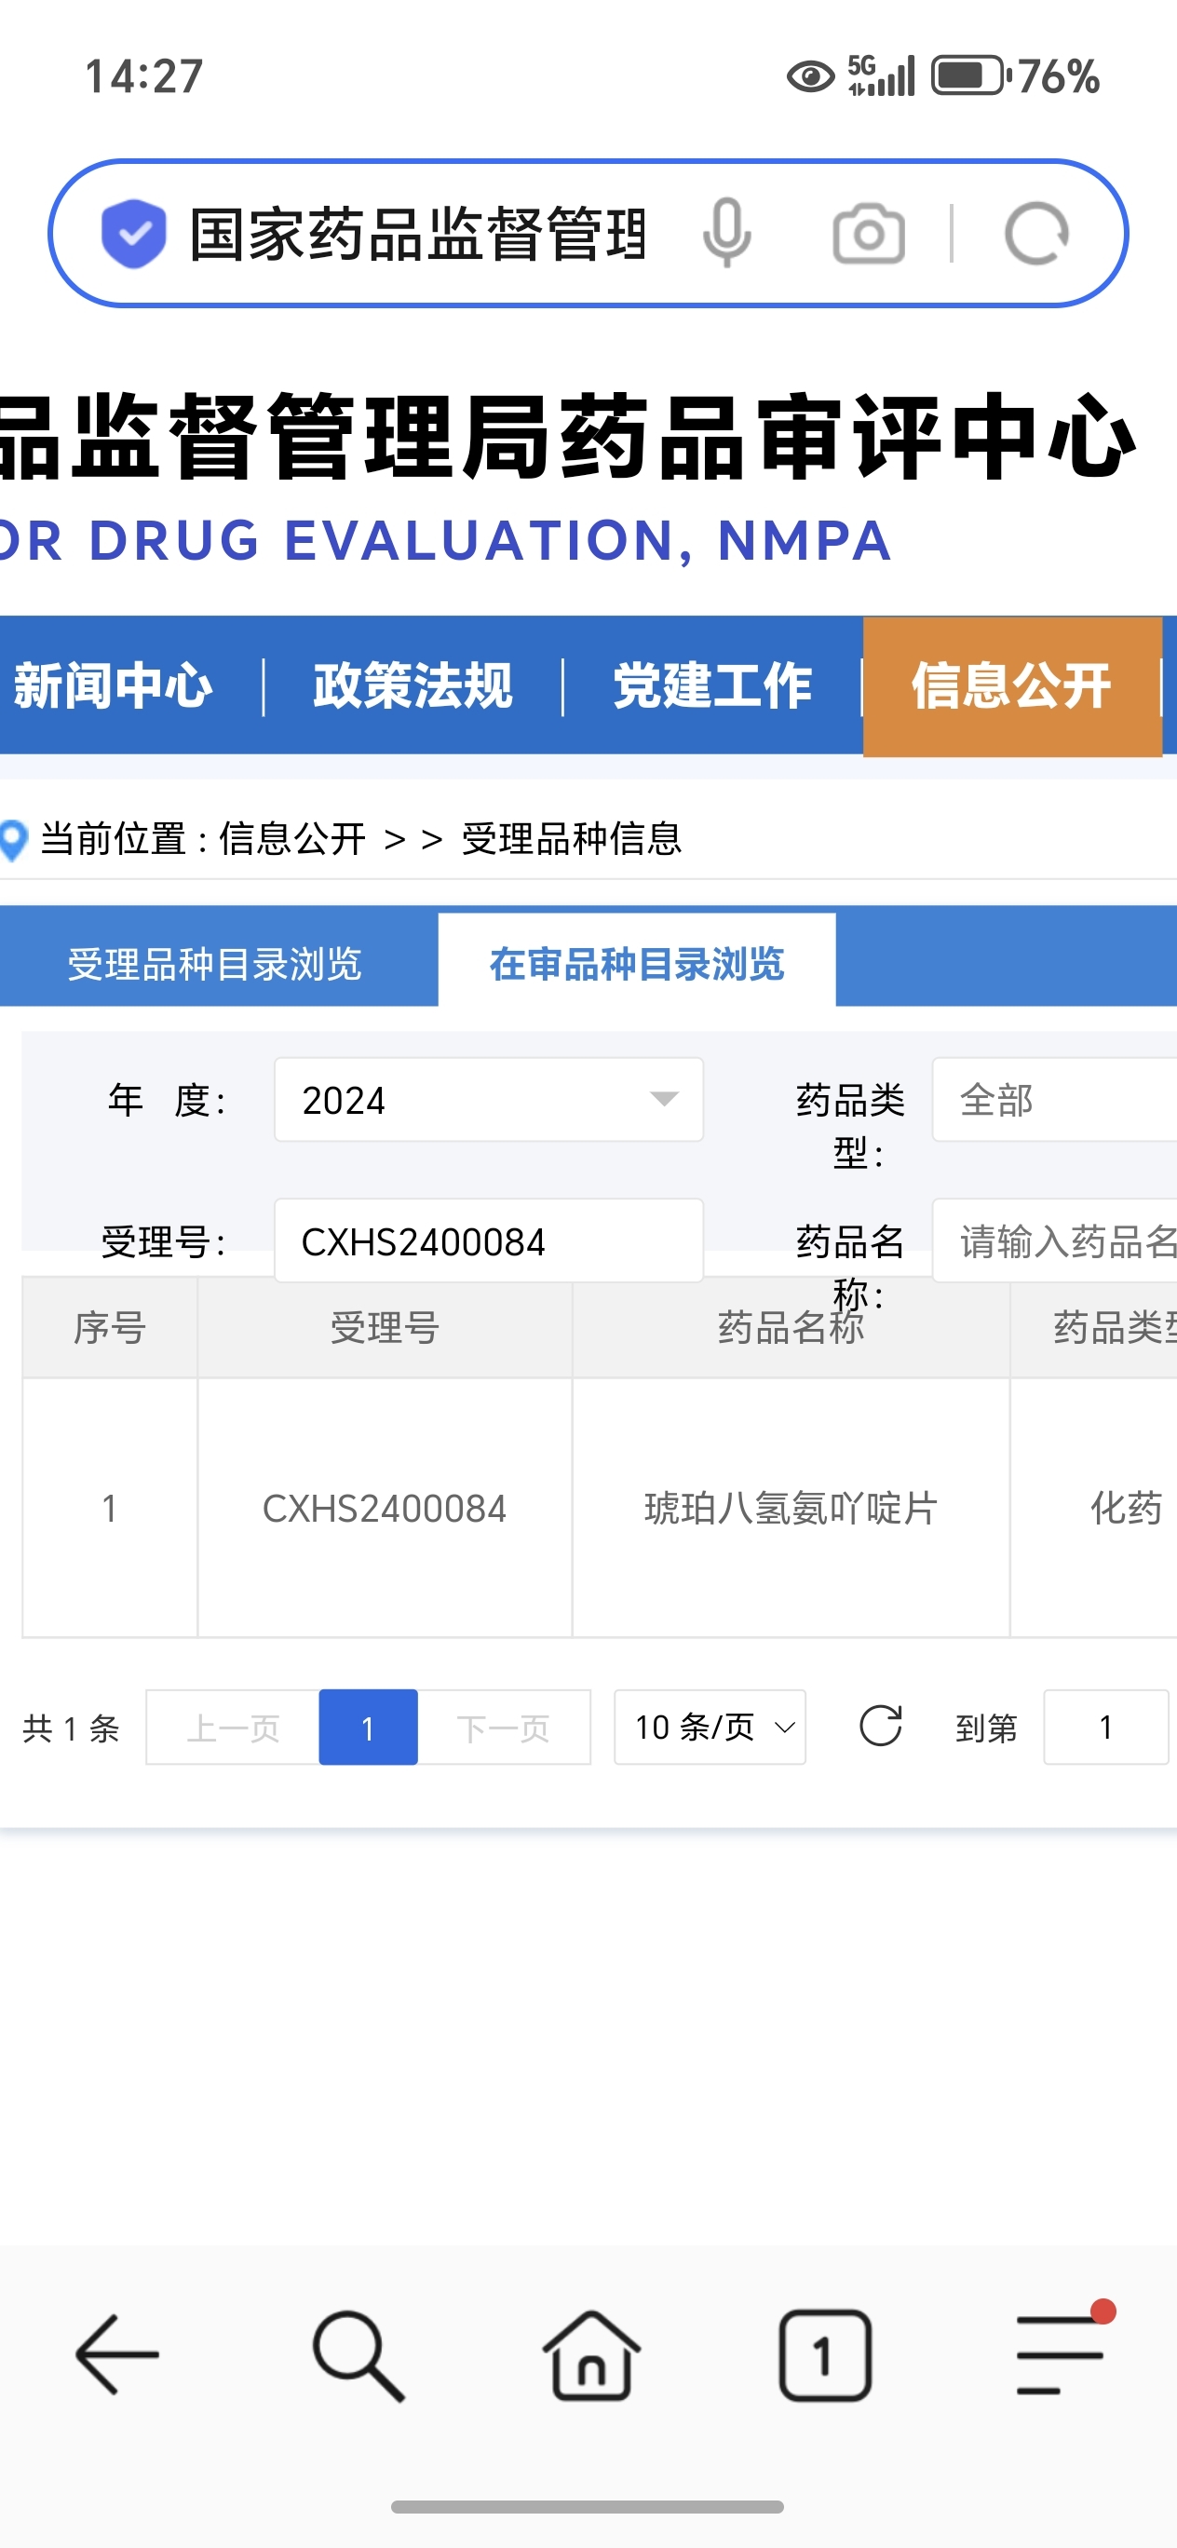
Task: Click the 信息公开 breadcrumb link
Action: [292, 839]
